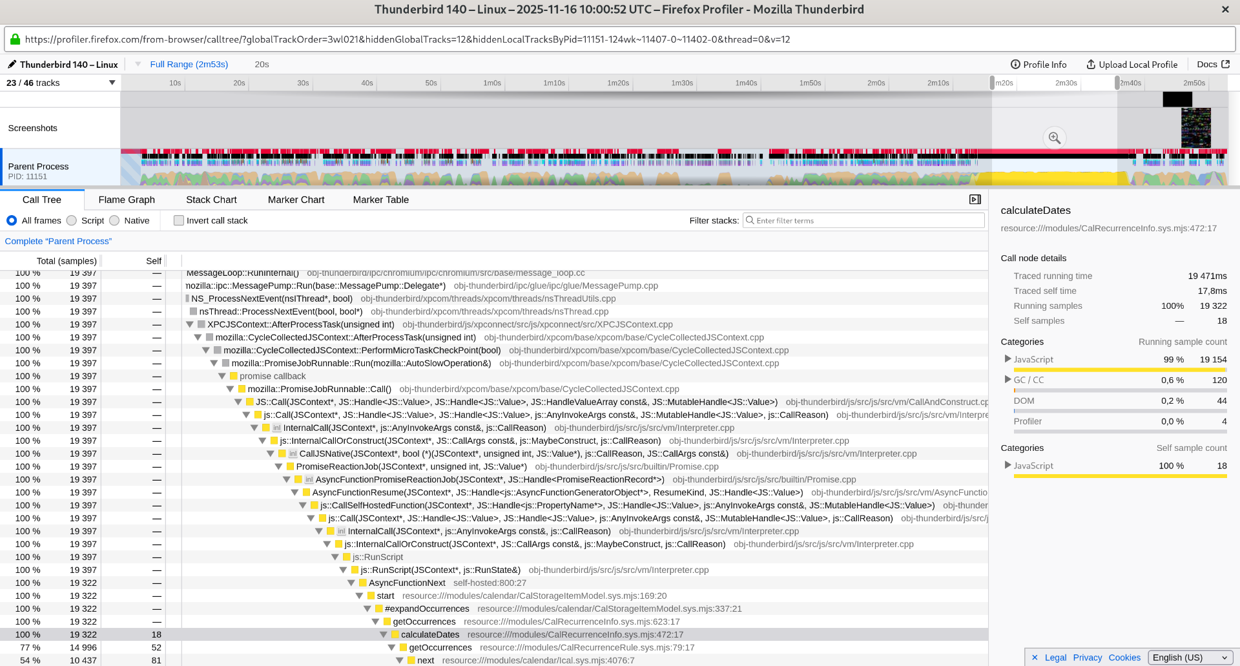Click the right selection handle near 2m40s
The height and width of the screenshot is (666, 1240).
(1117, 83)
